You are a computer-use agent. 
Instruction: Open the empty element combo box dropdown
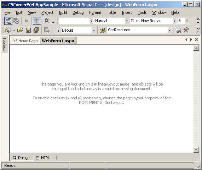91,21
